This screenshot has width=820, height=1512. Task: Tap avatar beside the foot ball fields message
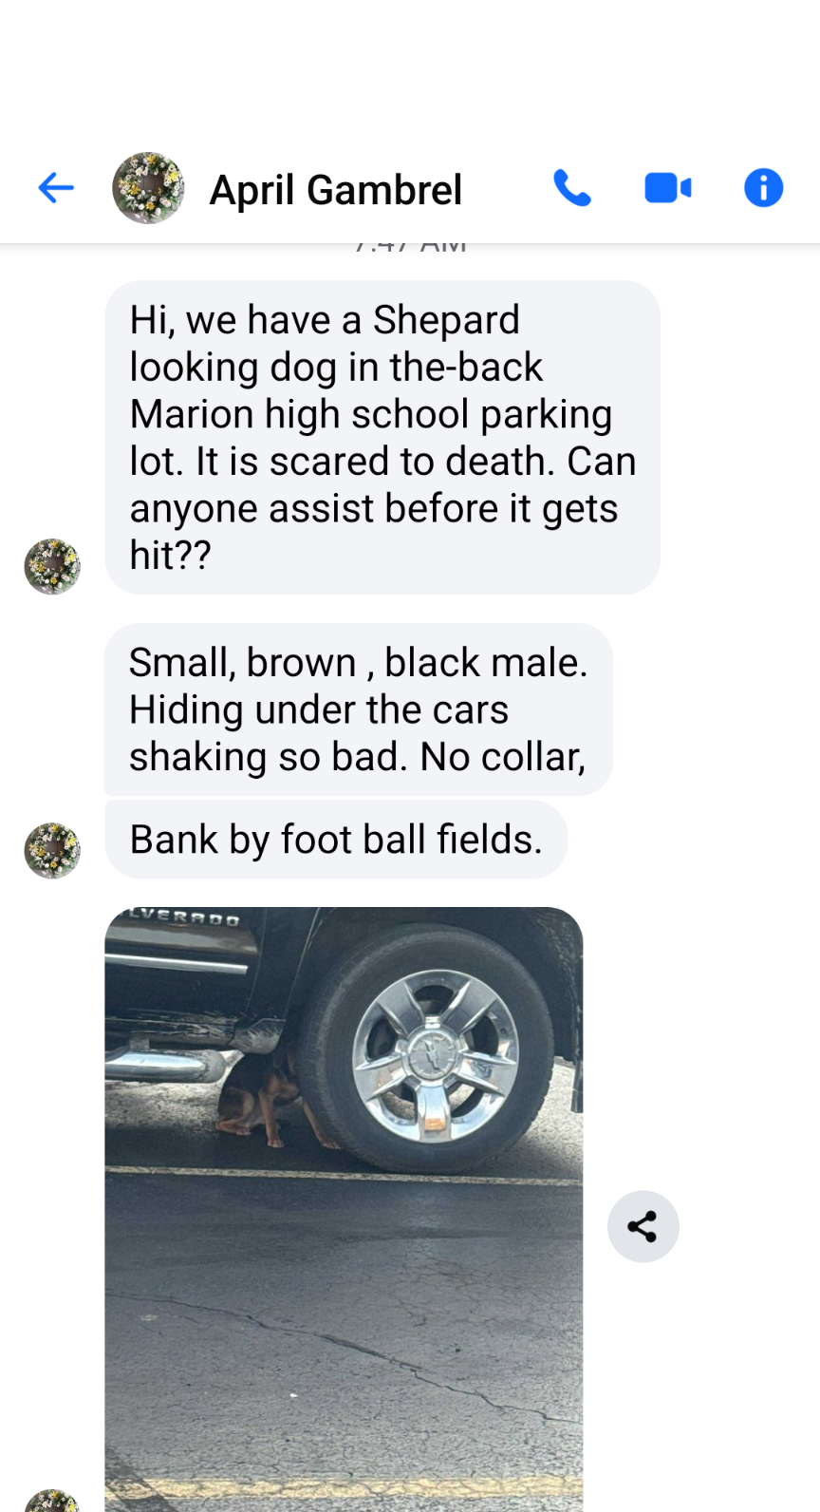(52, 851)
